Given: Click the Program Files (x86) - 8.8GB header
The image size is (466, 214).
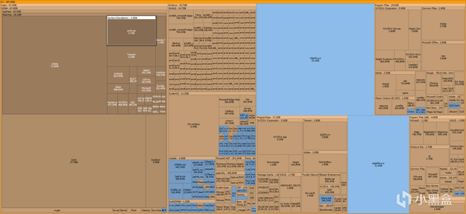Looking at the screenshot, I should (x=437, y=117).
